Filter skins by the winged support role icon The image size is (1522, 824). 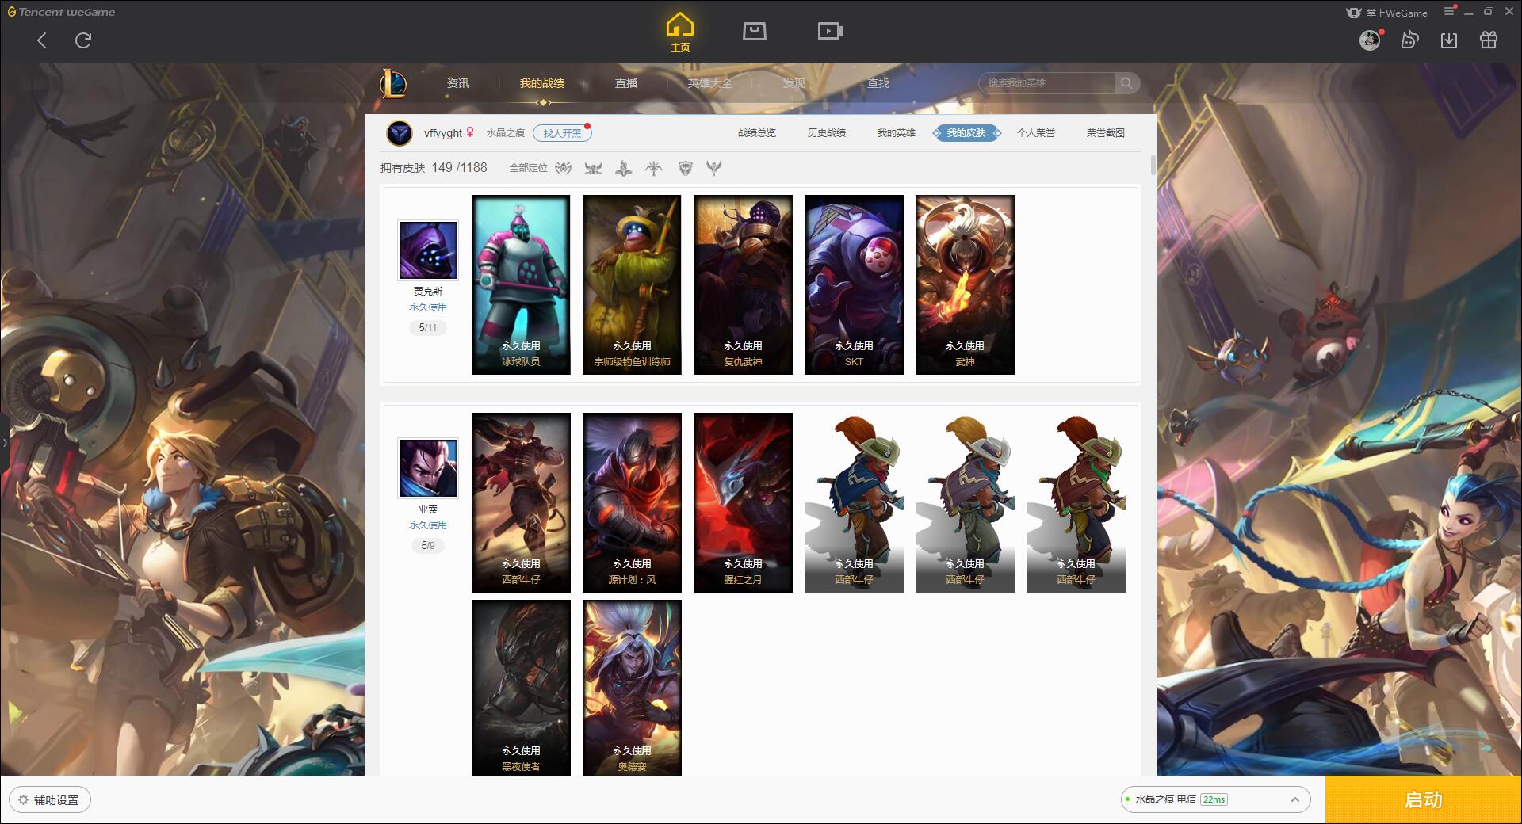point(714,168)
